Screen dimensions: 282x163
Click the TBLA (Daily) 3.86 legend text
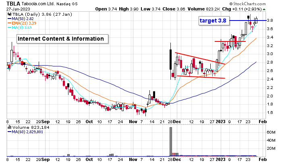tap(42, 14)
